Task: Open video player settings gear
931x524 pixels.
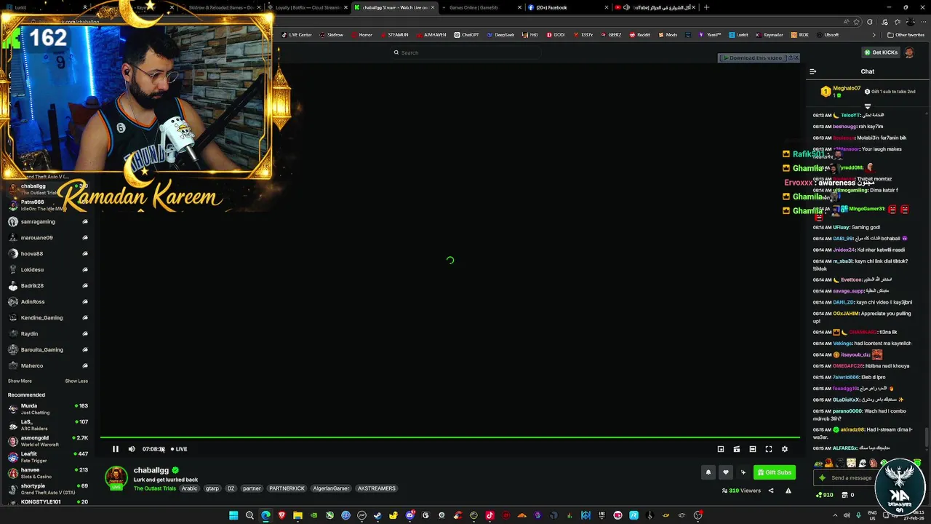Action: point(785,449)
